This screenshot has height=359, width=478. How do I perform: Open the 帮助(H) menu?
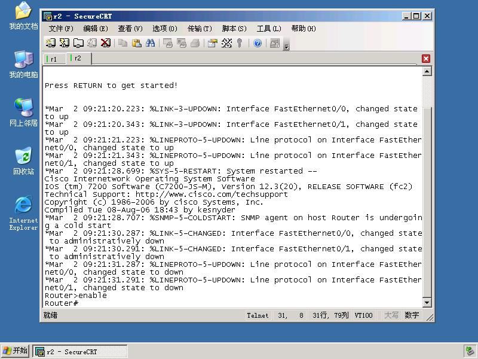[304, 29]
